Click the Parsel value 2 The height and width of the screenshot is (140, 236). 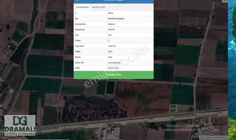tap(109, 41)
